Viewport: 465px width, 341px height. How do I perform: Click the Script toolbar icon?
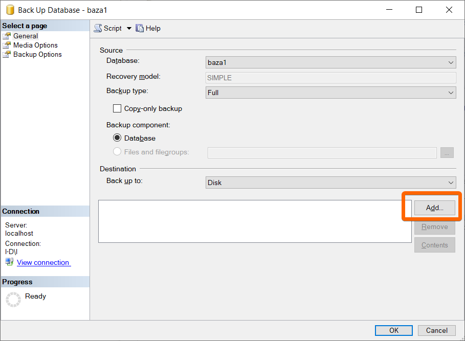coord(98,28)
